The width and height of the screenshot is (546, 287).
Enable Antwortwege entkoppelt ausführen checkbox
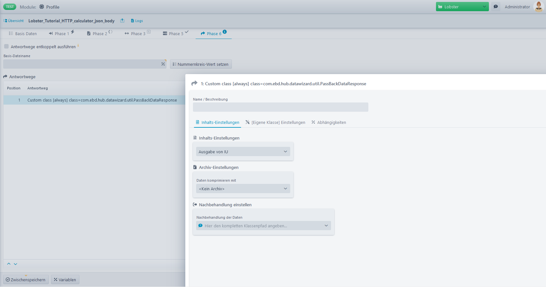[x=6, y=47]
